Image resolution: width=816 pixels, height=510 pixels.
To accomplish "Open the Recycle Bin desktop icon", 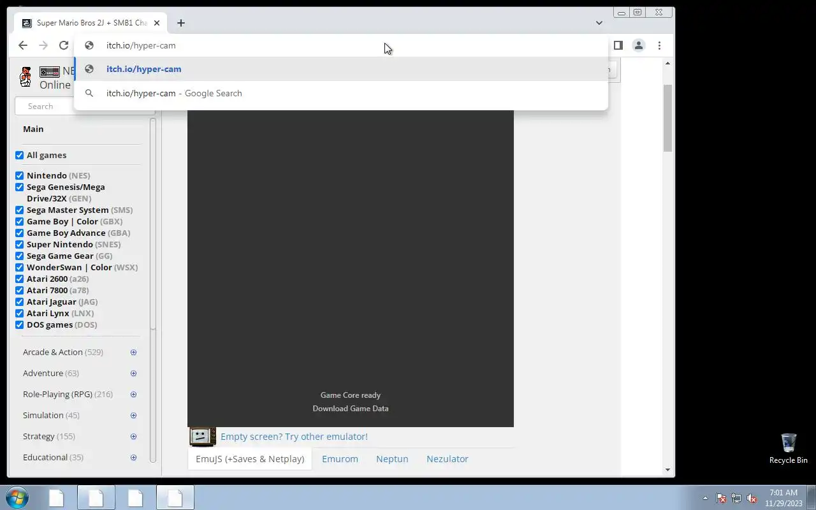I will [789, 448].
